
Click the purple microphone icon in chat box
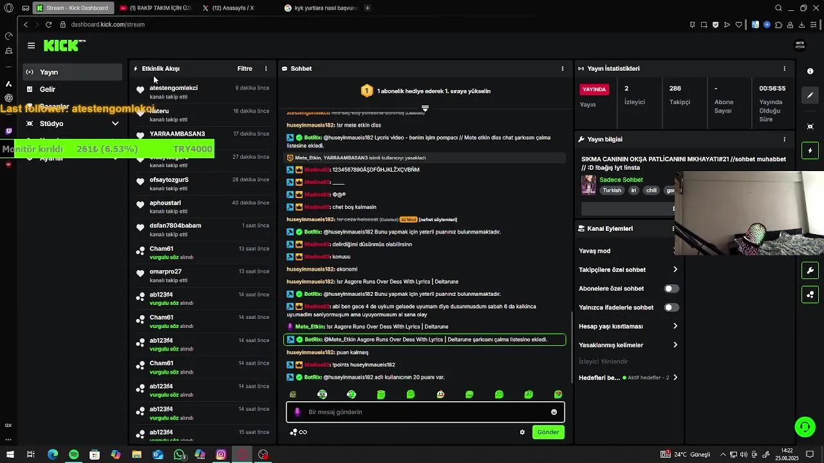coord(297,412)
